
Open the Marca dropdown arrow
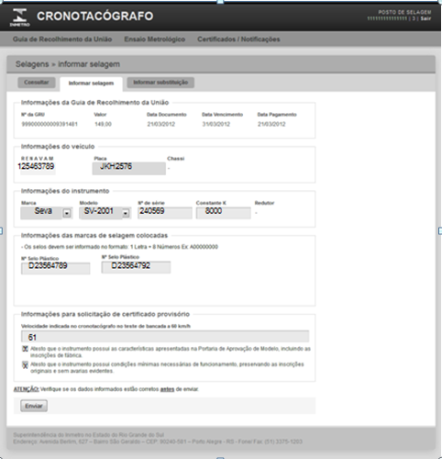tap(67, 213)
